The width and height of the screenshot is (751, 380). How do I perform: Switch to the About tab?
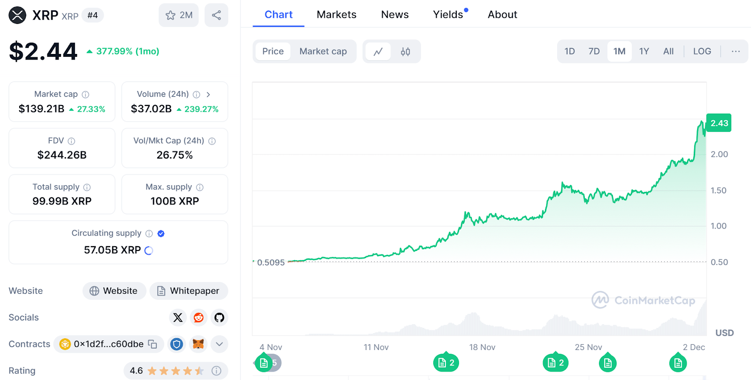pos(502,15)
